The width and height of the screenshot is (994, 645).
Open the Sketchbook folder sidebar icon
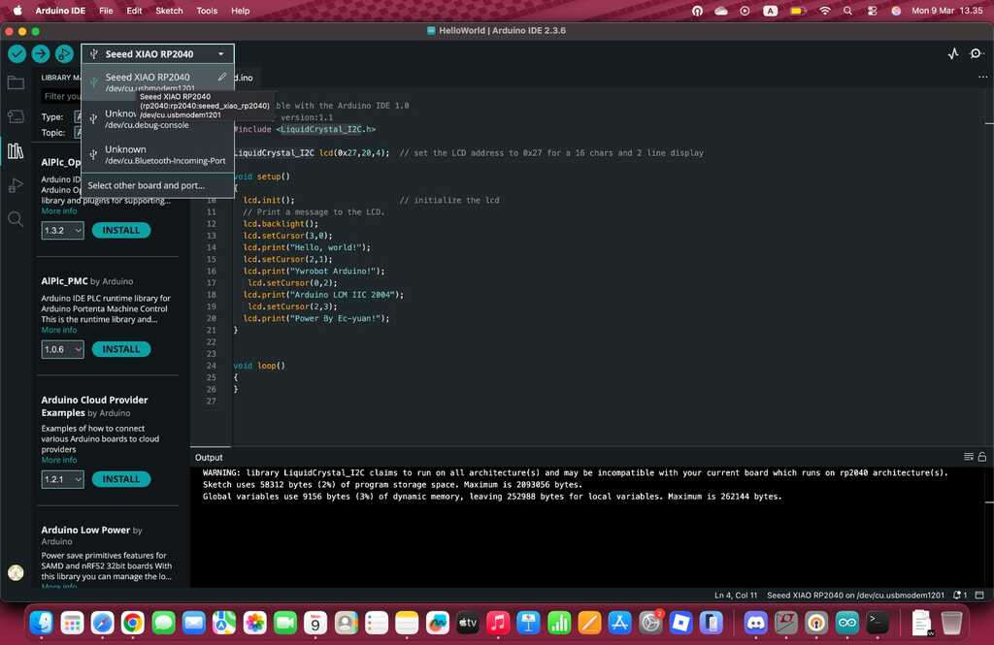pos(16,82)
